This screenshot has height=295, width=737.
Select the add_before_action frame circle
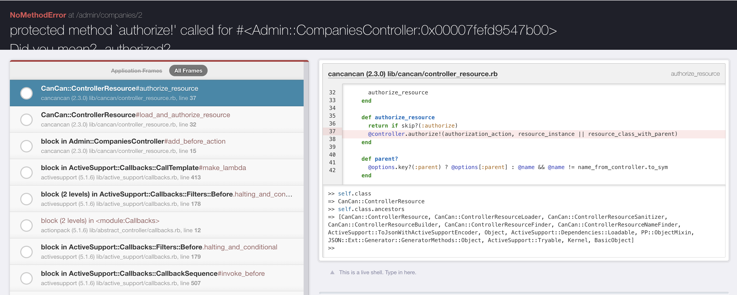click(x=26, y=146)
